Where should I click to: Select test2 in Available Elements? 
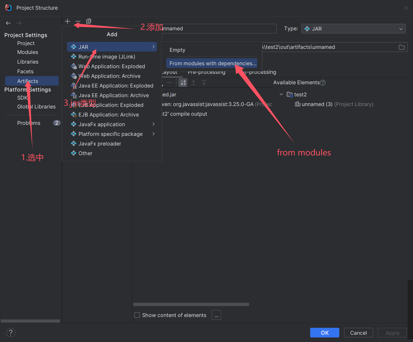300,94
